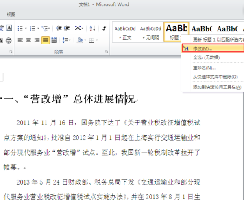Center the paragraph text
The width and height of the screenshot is (244, 200).
pyautogui.click(x=28, y=40)
